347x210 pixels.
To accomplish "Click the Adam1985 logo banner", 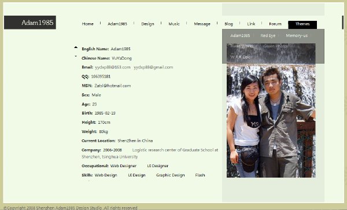I will [x=30, y=23].
